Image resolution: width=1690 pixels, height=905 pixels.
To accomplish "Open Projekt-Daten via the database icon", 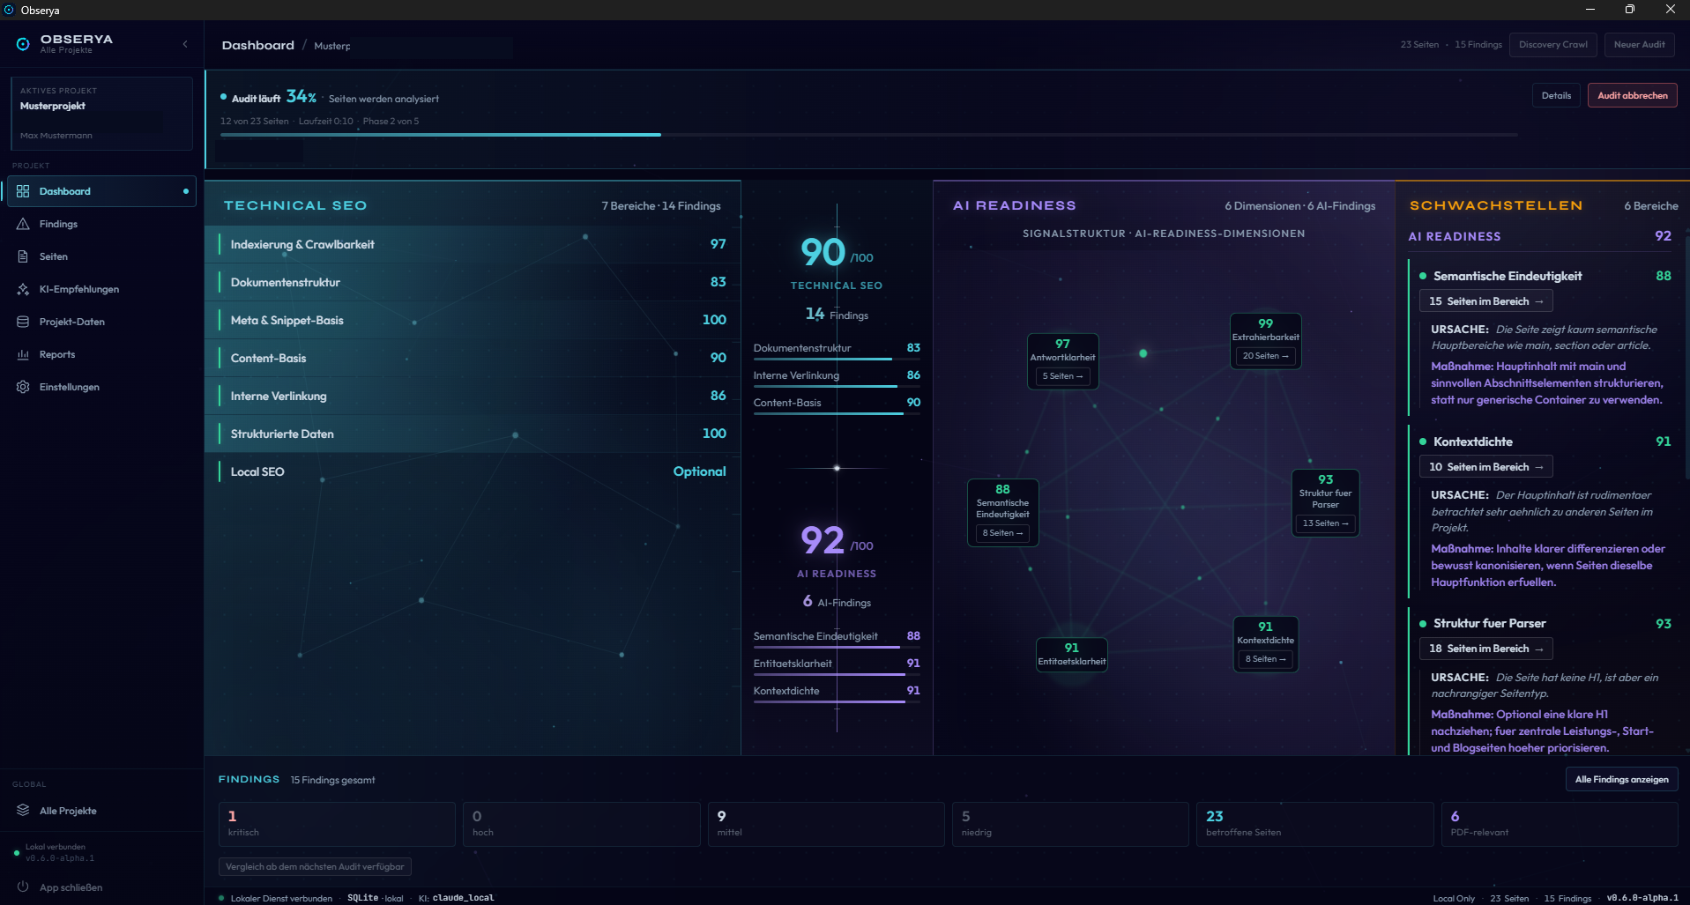I will tap(23, 322).
